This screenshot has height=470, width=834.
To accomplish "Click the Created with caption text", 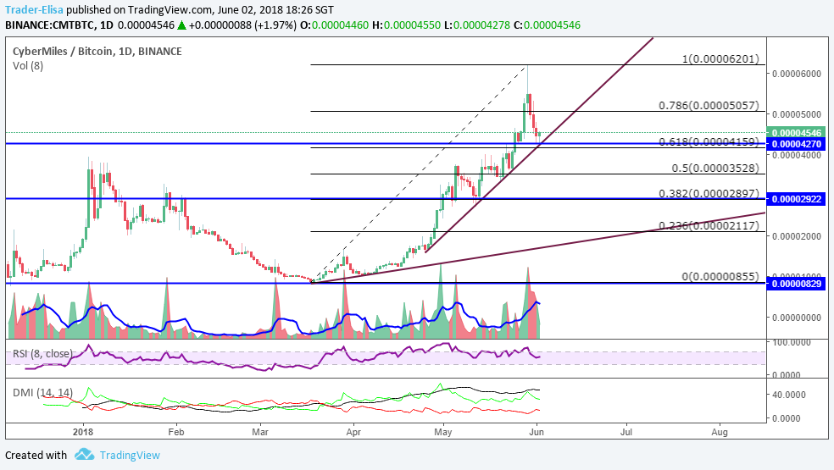I will click(36, 455).
